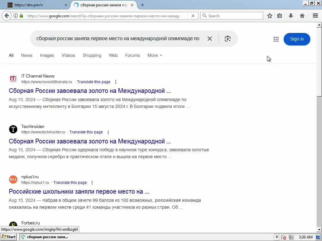This screenshot has height=241, width=322.
Task: Select the Web search filter
Action: click(x=113, y=55)
